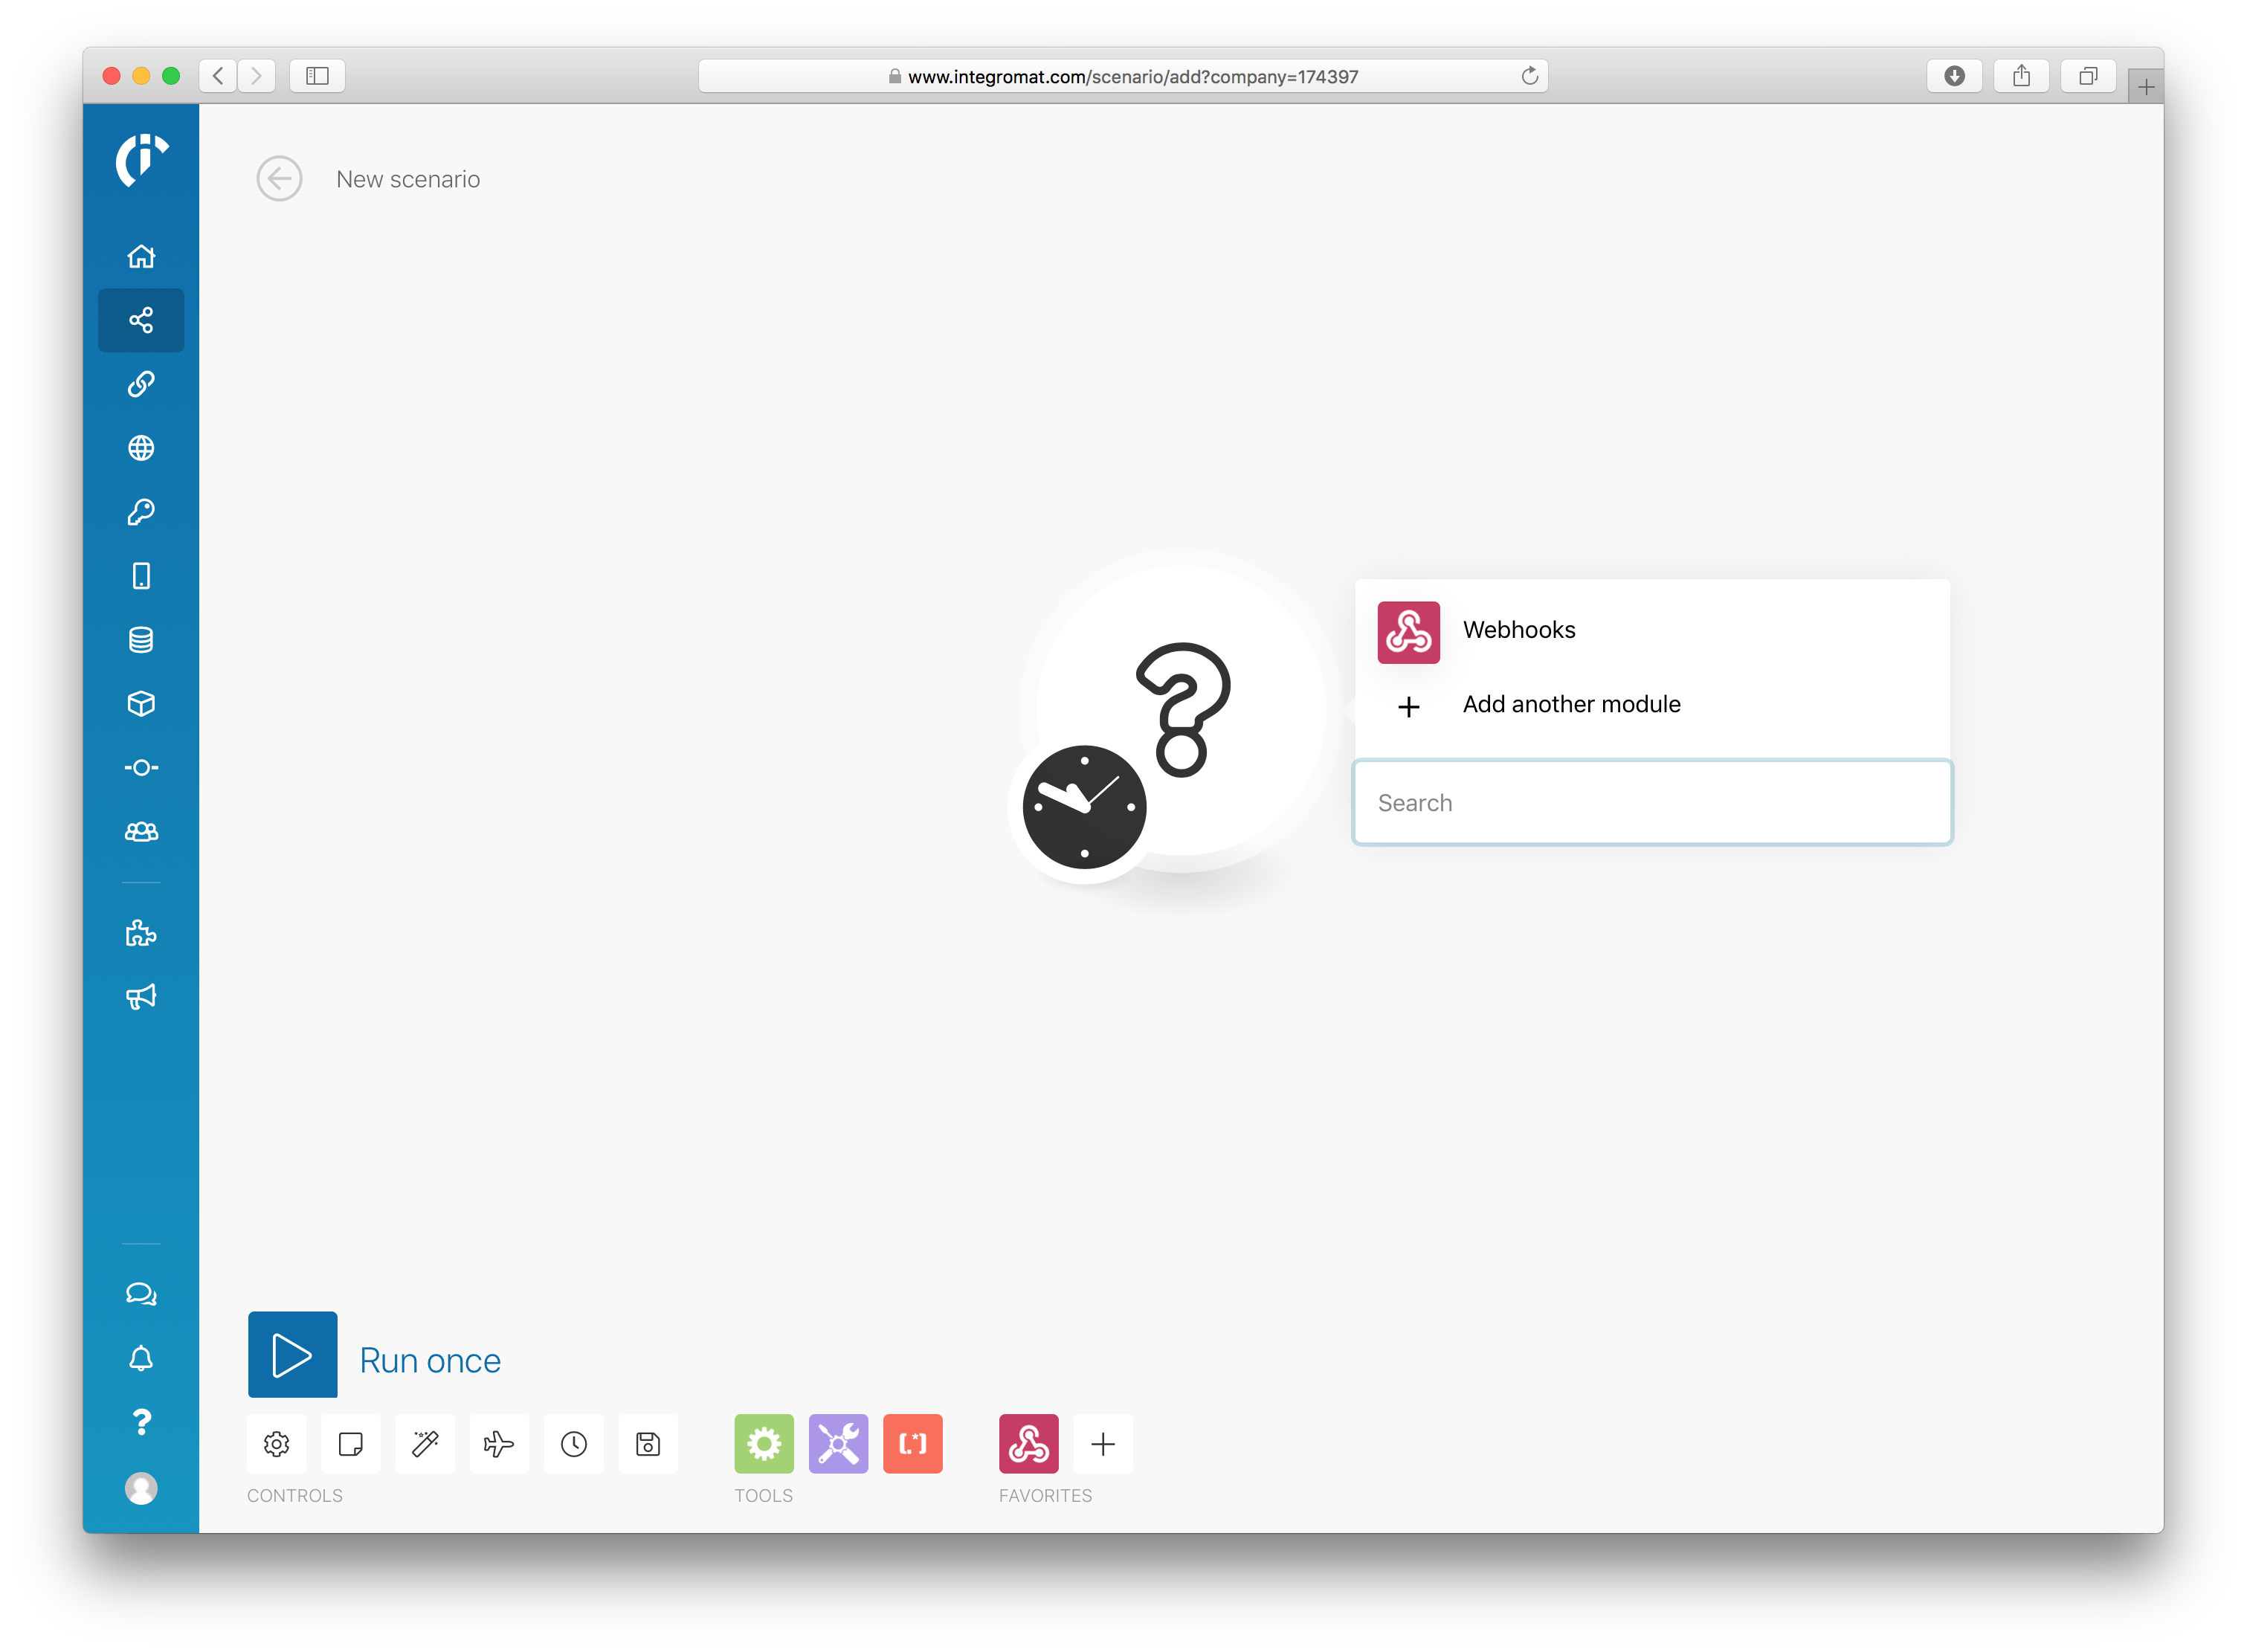The height and width of the screenshot is (1652, 2247).
Task: Toggle the notifications bell icon
Action: click(x=143, y=1357)
